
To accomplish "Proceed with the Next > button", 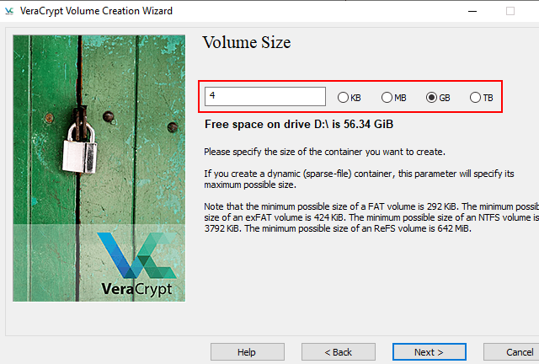I will pyautogui.click(x=429, y=352).
